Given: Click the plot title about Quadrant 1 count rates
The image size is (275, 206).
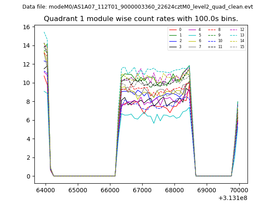Looking at the screenshot, I should click(x=141, y=19).
